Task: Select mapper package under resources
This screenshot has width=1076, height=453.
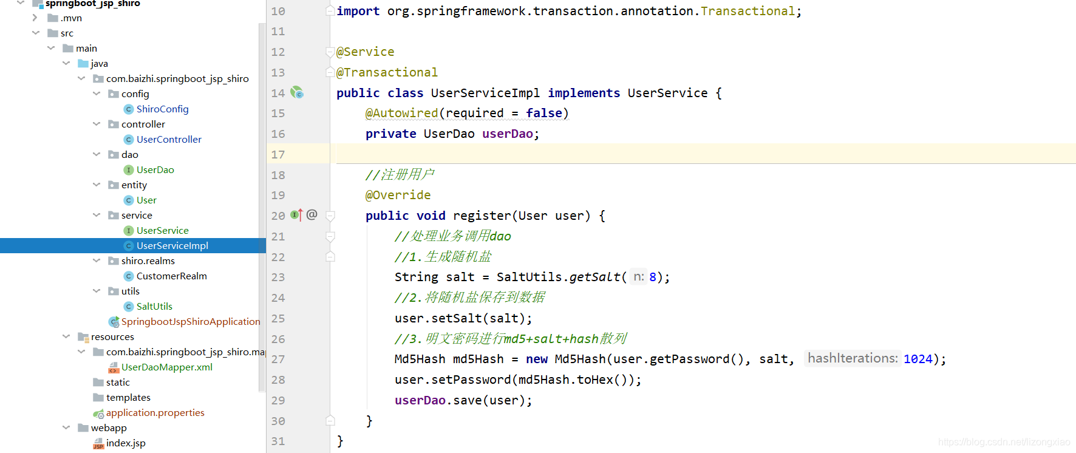Action: [186, 352]
